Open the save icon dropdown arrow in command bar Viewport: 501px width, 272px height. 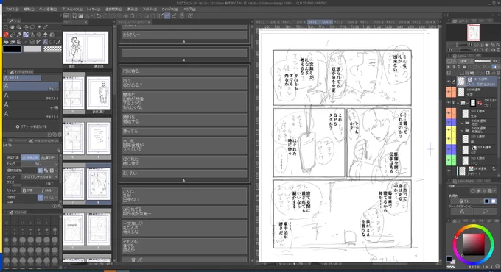pos(91,16)
